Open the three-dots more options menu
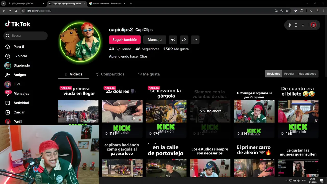Image resolution: width=327 pixels, height=184 pixels. click(195, 40)
